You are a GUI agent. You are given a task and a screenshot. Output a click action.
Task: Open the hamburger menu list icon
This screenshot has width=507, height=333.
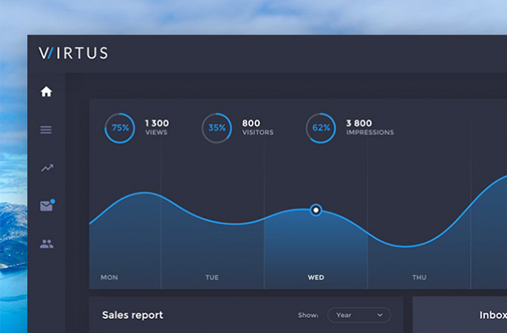click(46, 129)
